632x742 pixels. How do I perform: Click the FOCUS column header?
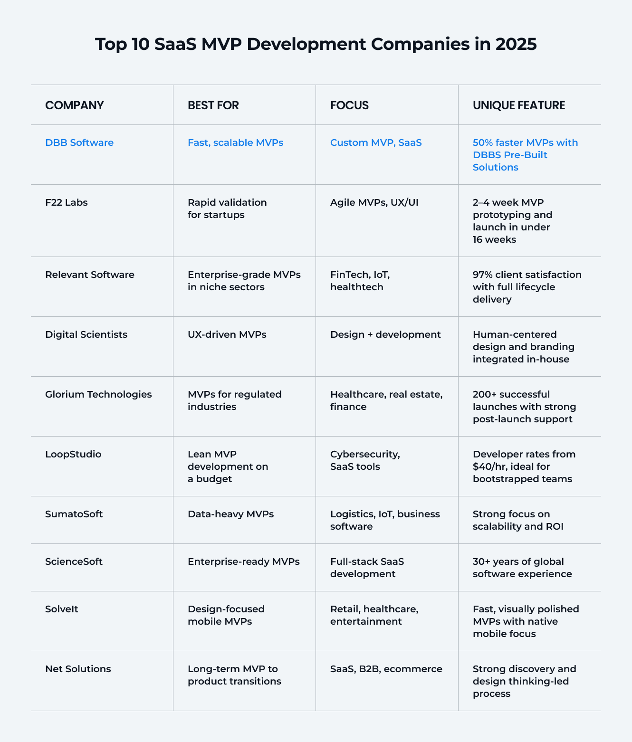tap(349, 105)
